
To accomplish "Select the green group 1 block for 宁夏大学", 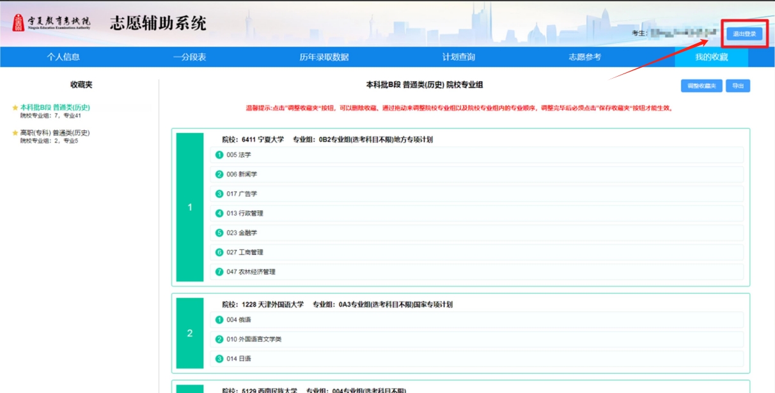I will (x=189, y=207).
